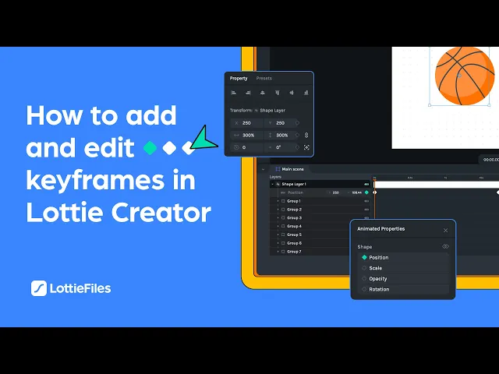Open the Main scene tab
The image size is (499, 374).
pos(289,169)
